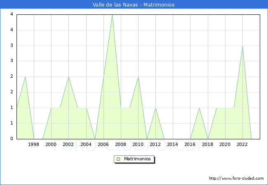Click the 2004 x-axis label
This screenshot has width=268, height=185.
tap(86, 144)
